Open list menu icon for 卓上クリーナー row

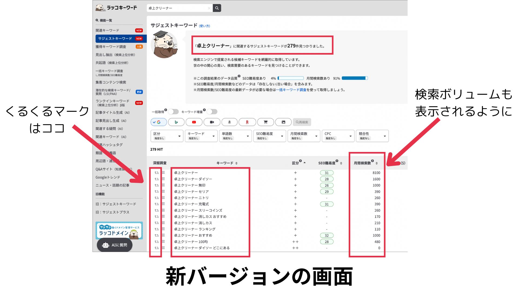[x=163, y=172]
